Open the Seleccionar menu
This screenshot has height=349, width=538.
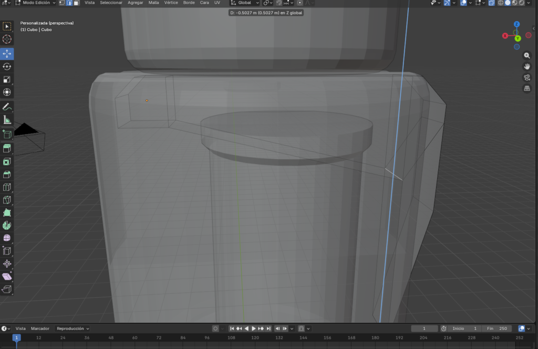[x=111, y=3]
